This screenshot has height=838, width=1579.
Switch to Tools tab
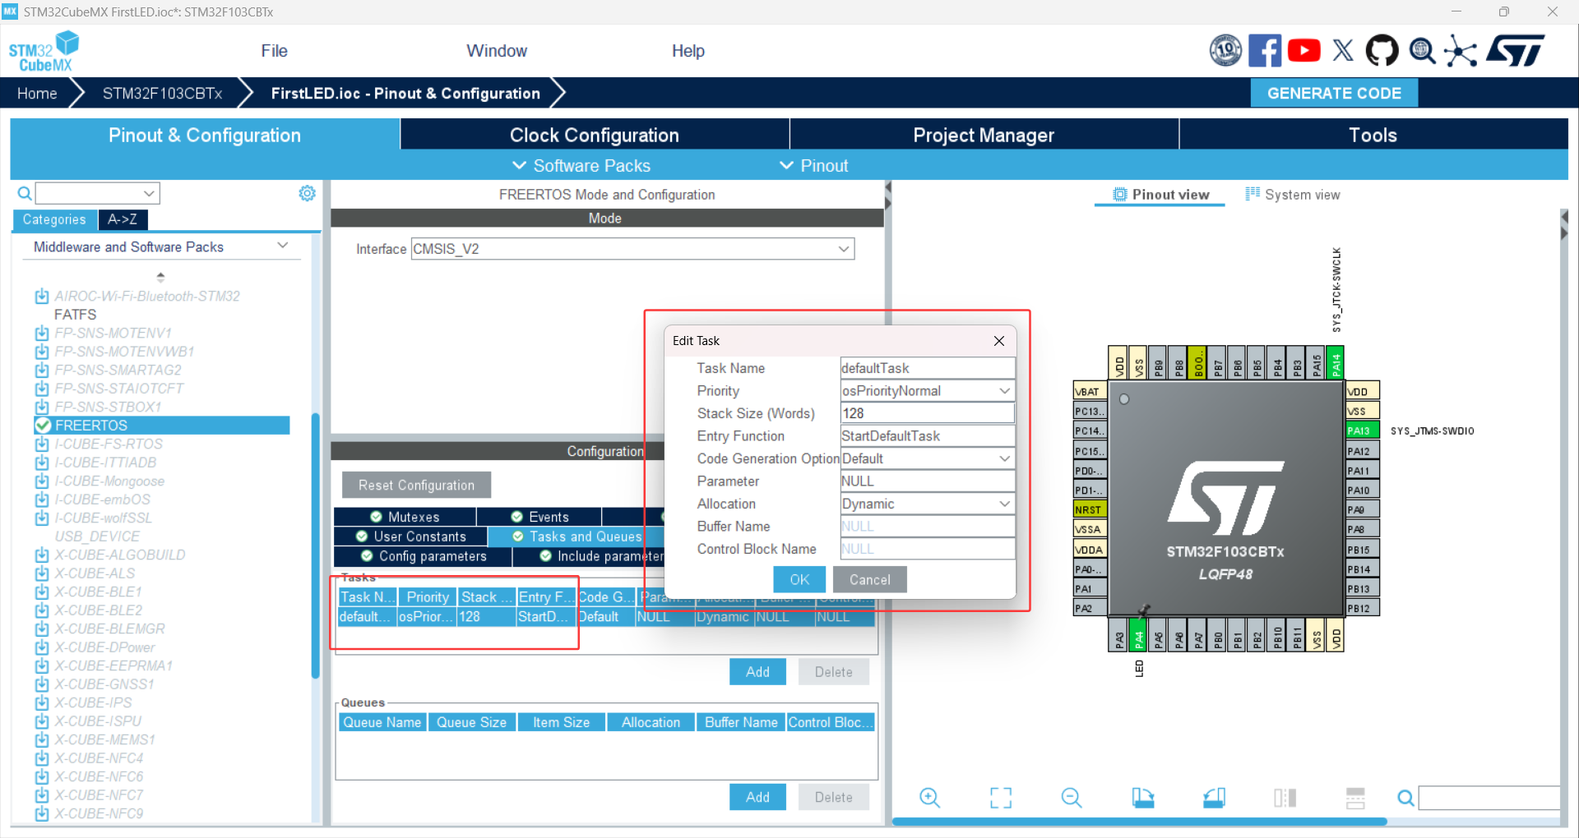[1373, 135]
